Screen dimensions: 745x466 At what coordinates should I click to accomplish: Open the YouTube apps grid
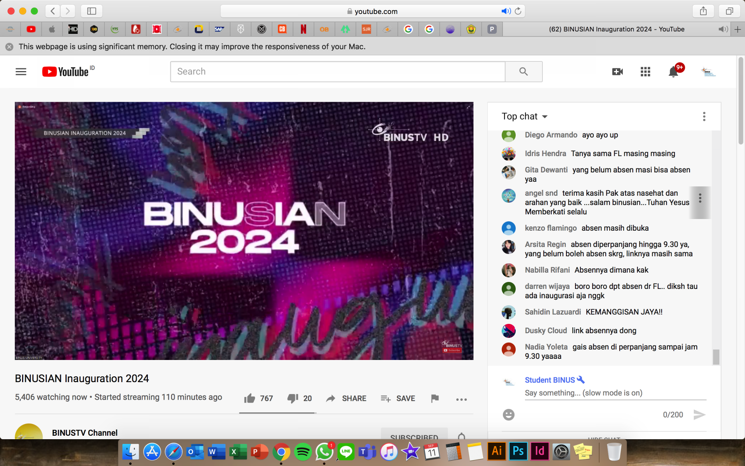coord(645,71)
